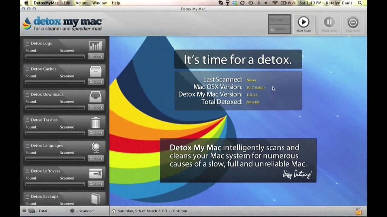Click the hard drives Total icon

click(x=32, y=211)
